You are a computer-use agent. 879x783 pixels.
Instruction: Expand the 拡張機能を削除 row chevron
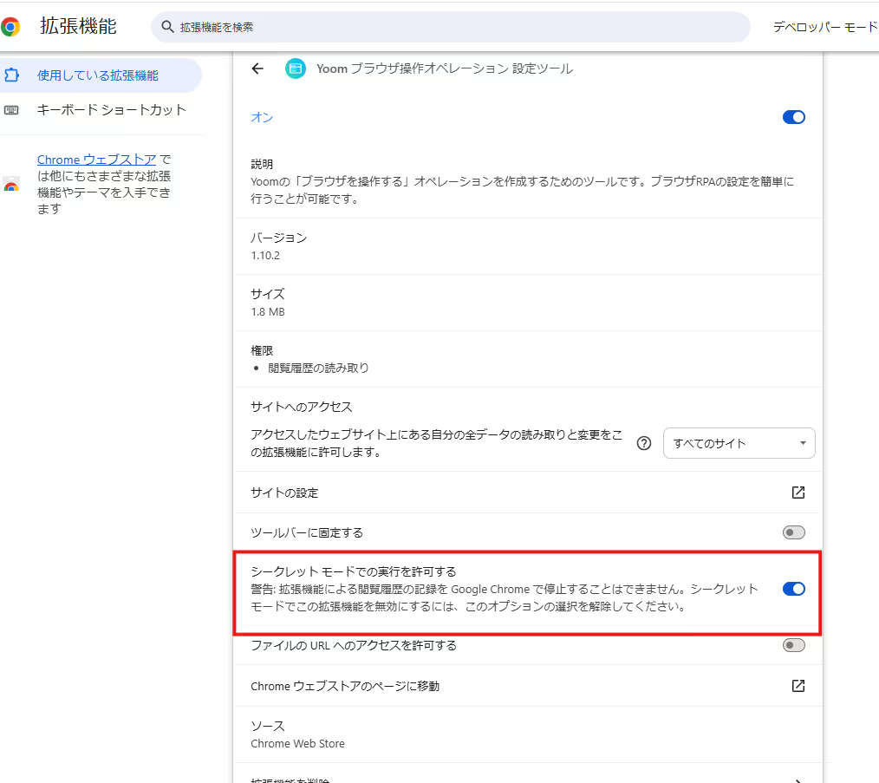coord(798,780)
